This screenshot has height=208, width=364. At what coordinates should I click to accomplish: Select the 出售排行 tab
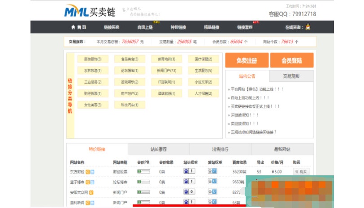click(x=220, y=149)
